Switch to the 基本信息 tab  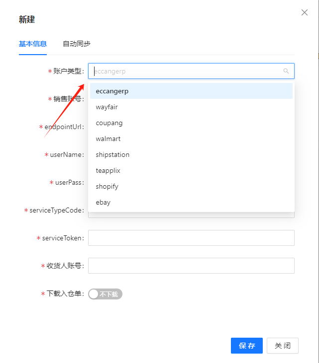click(x=33, y=44)
